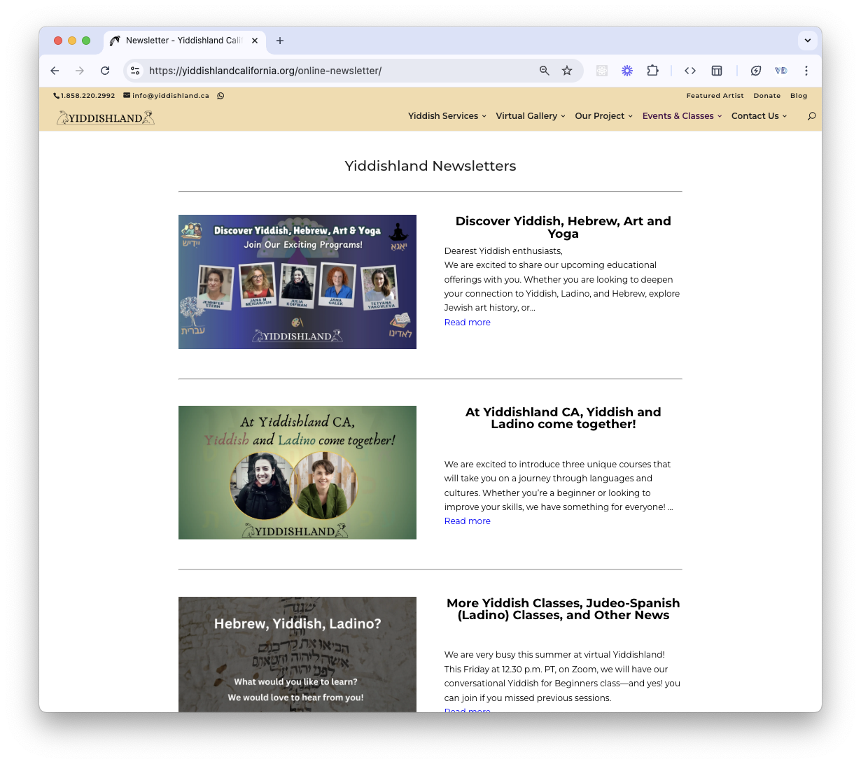Click the purple gear-like extension icon

pyautogui.click(x=627, y=71)
